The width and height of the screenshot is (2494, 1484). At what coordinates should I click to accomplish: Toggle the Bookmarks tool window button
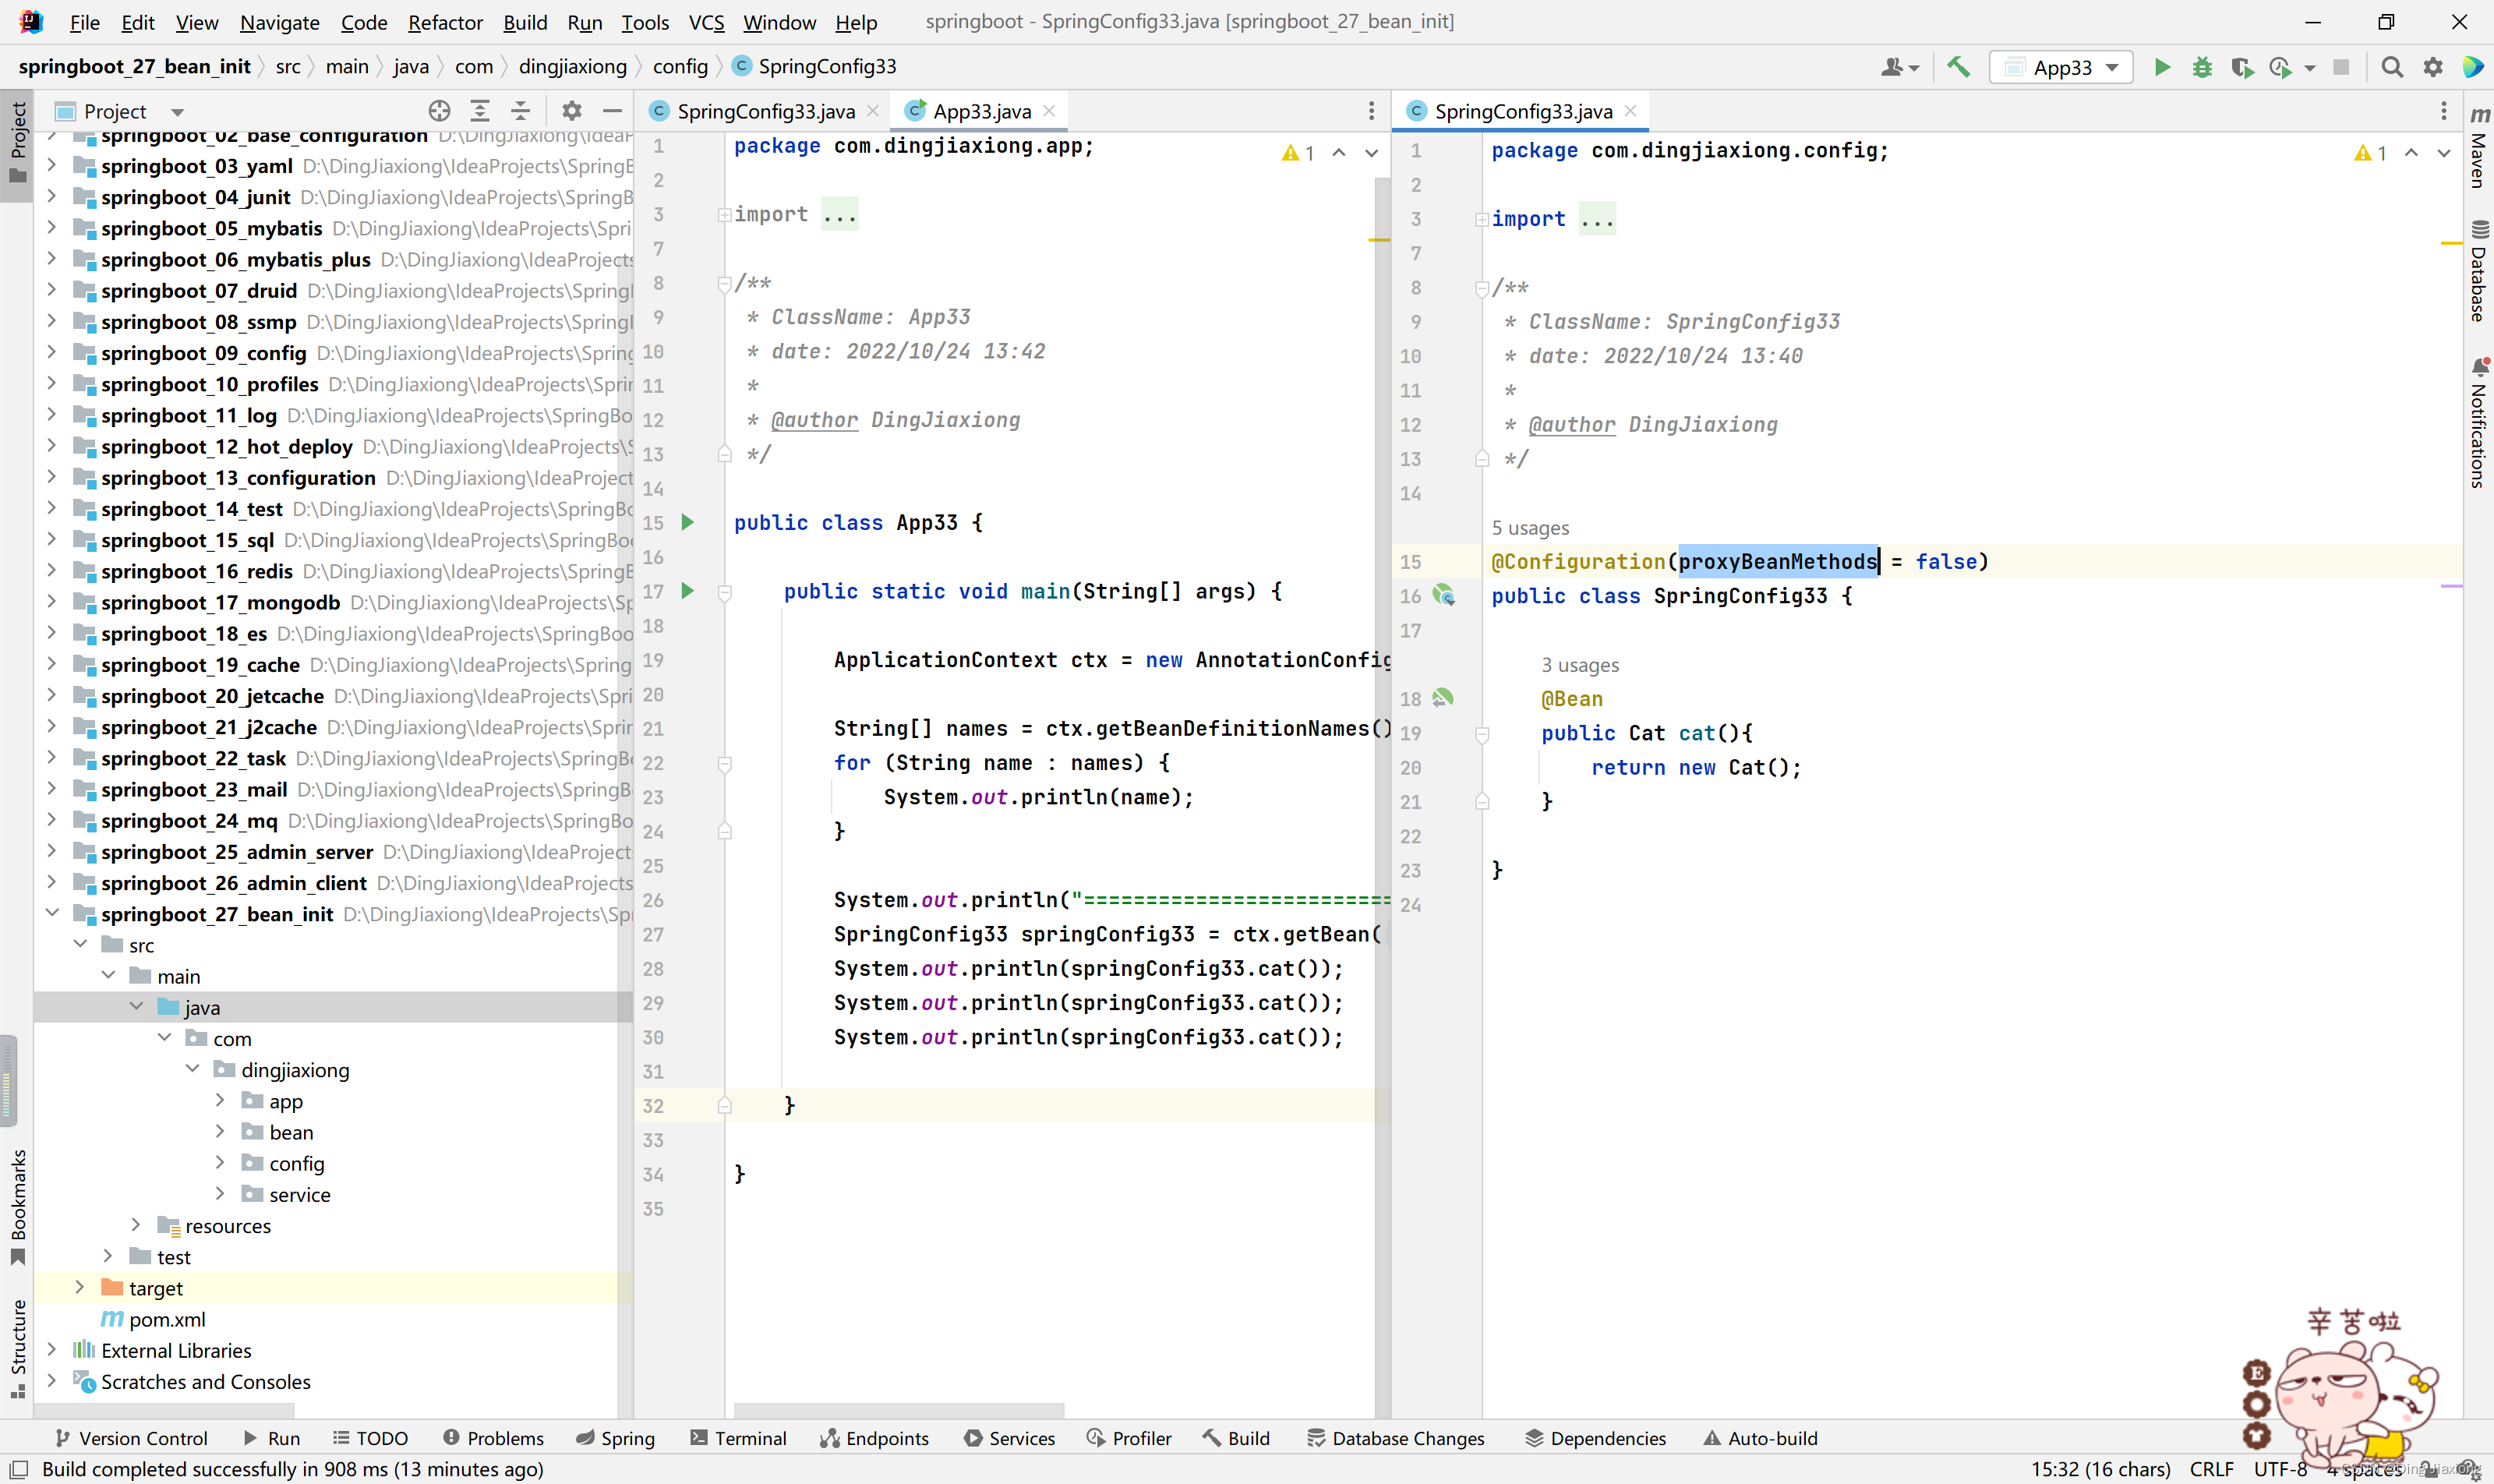coord(17,1205)
